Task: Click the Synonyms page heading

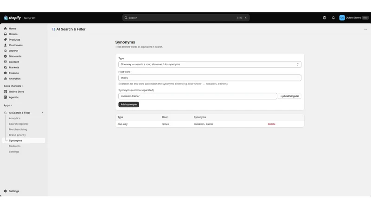Action: (x=125, y=42)
